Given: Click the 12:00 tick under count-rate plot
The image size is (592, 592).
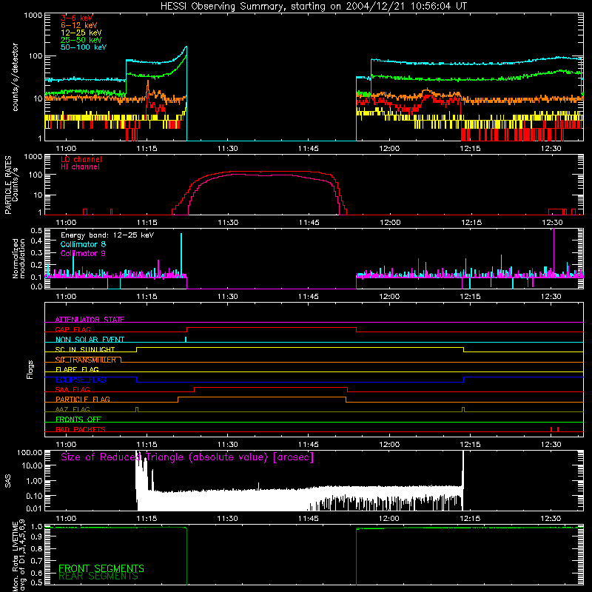Looking at the screenshot, I should tap(389, 149).
